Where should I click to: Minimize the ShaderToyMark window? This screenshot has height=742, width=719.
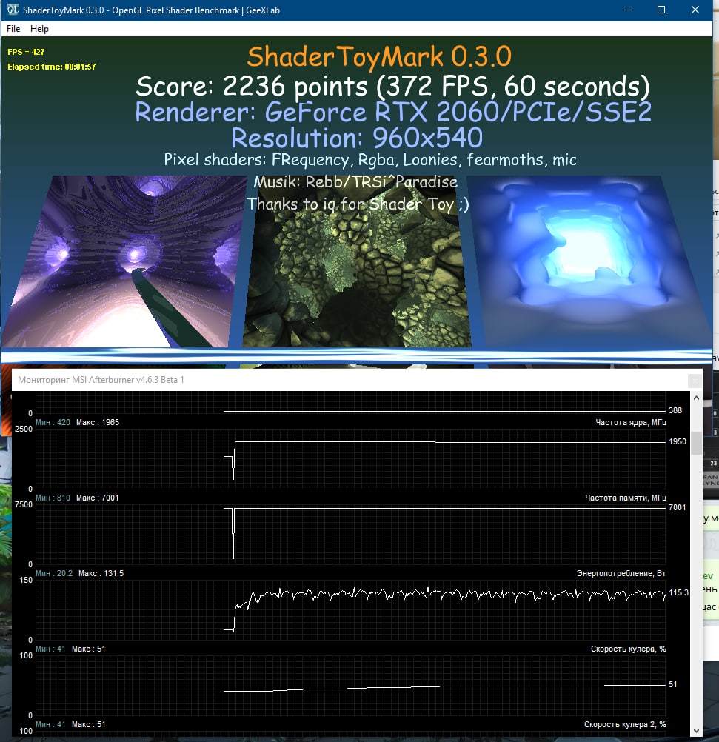(x=628, y=10)
